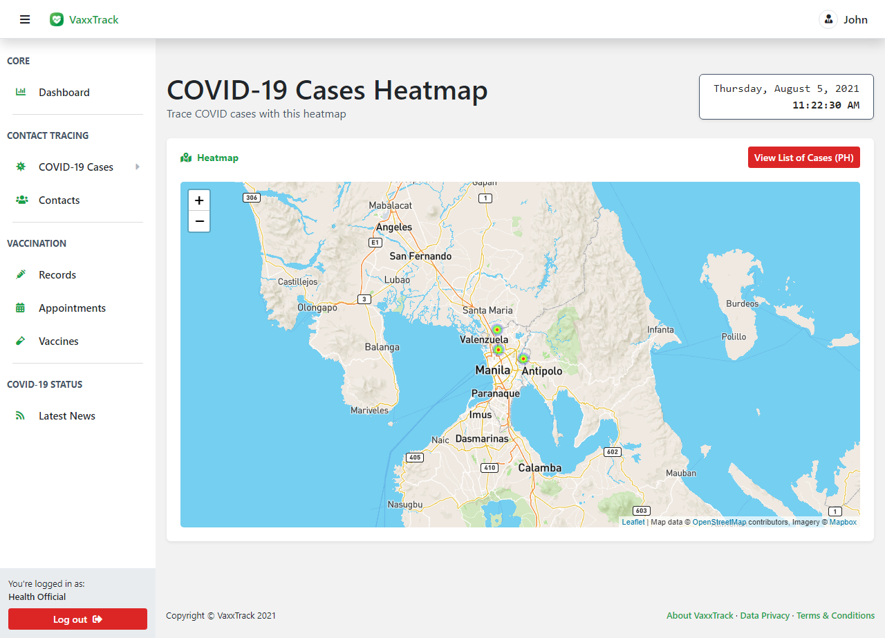The width and height of the screenshot is (885, 638).
Task: Click the Angeles label on the map
Action: click(393, 227)
